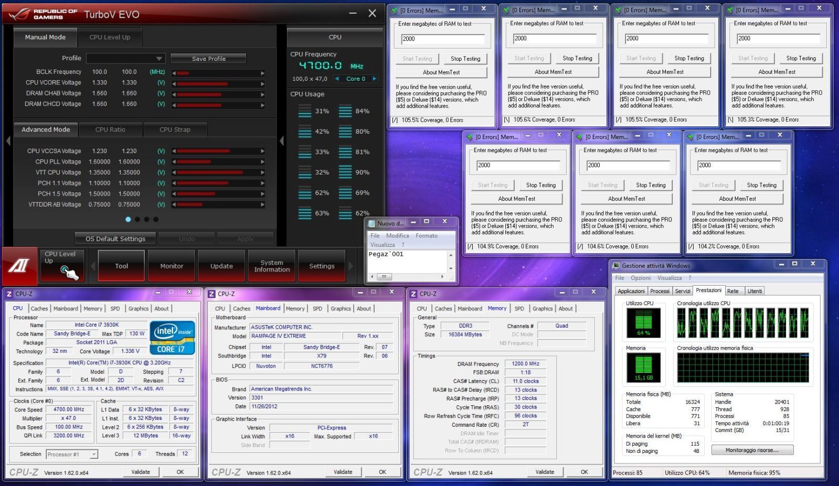This screenshot has width=839, height=486.
Task: Click the Core 0 right arrow
Action: [375, 79]
